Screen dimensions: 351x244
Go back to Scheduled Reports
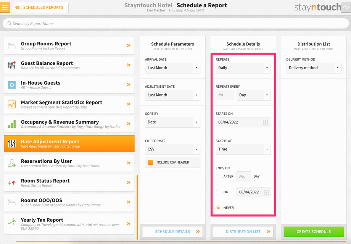click(x=40, y=7)
